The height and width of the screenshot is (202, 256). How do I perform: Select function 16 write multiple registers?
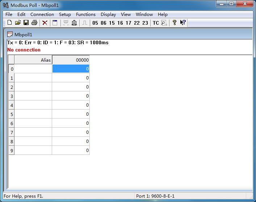coord(120,23)
